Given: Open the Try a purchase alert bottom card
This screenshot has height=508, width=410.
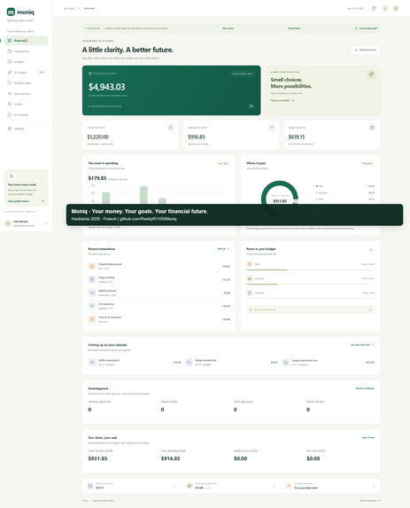Looking at the screenshot, I should pyautogui.click(x=330, y=486).
